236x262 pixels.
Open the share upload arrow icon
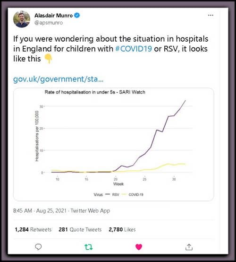coord(189,247)
